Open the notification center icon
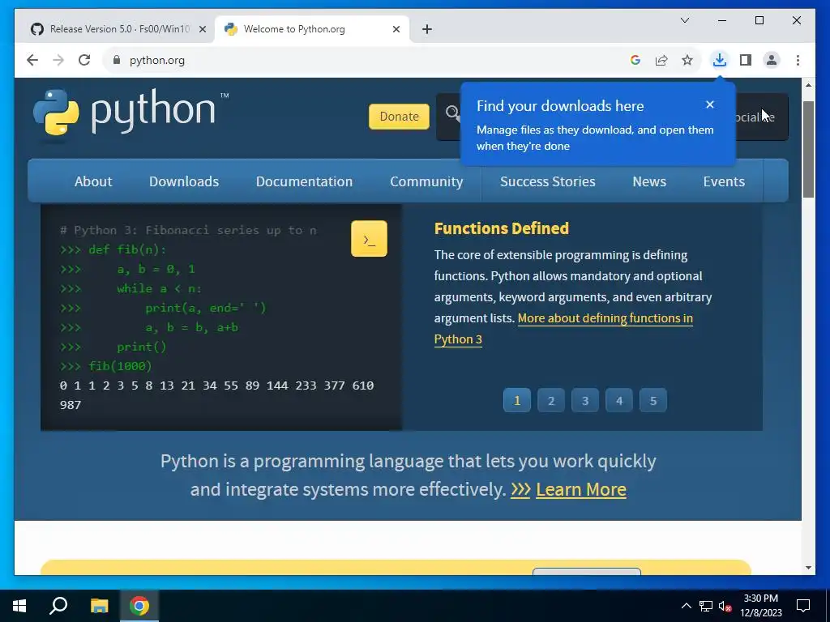 (803, 606)
